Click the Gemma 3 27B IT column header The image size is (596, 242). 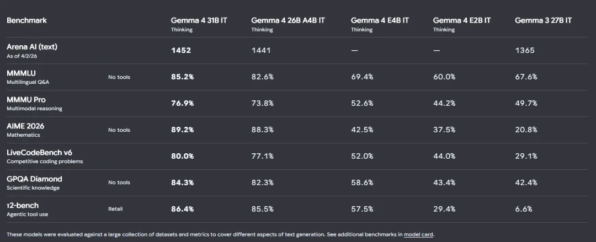click(x=543, y=20)
